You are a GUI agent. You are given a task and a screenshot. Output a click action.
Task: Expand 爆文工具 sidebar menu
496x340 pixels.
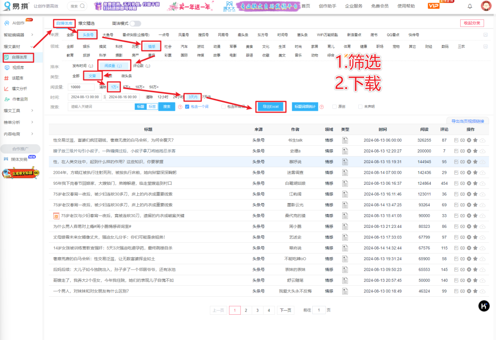18,110
